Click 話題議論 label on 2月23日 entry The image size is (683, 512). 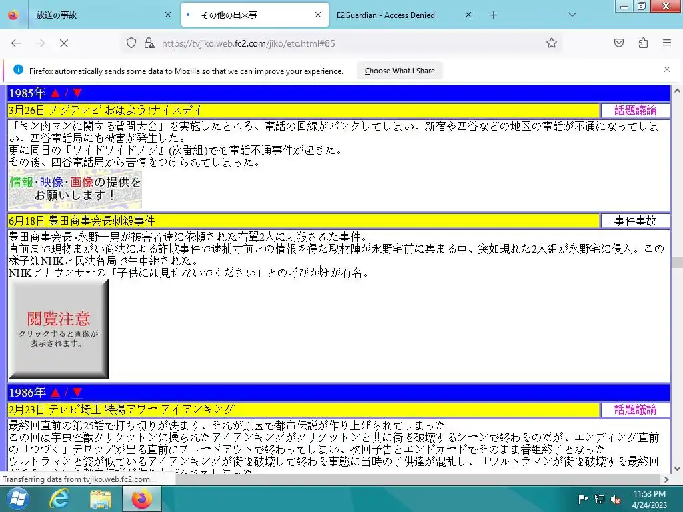pos(635,410)
